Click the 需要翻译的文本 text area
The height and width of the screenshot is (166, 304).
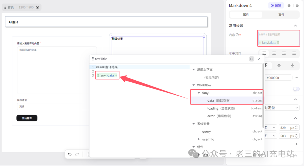57,70
